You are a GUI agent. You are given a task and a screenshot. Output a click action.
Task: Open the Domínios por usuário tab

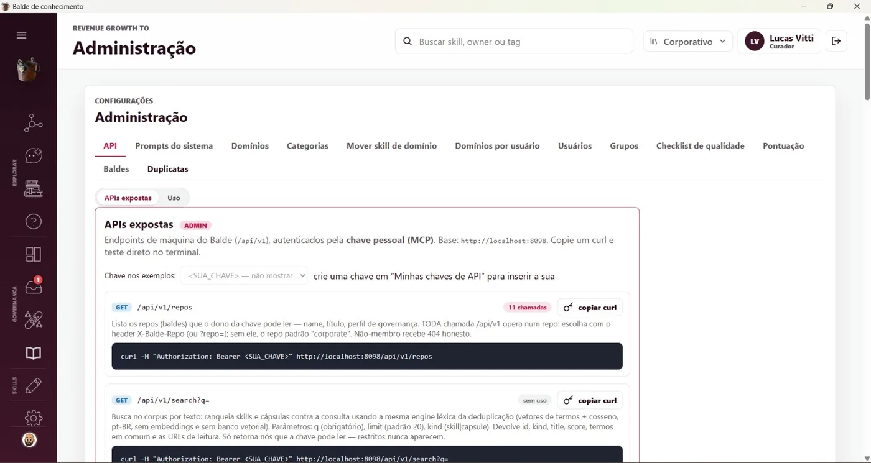tap(497, 146)
